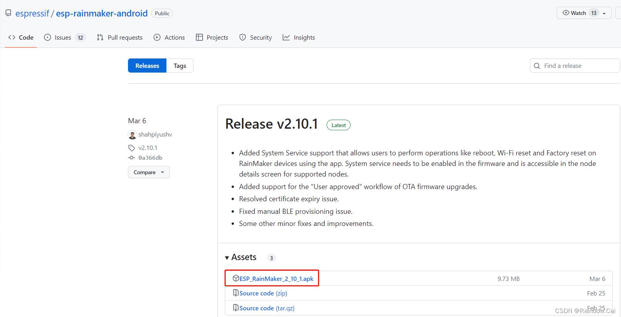The width and height of the screenshot is (621, 317).
Task: Open shahpiyushv's profile link
Action: 155,134
